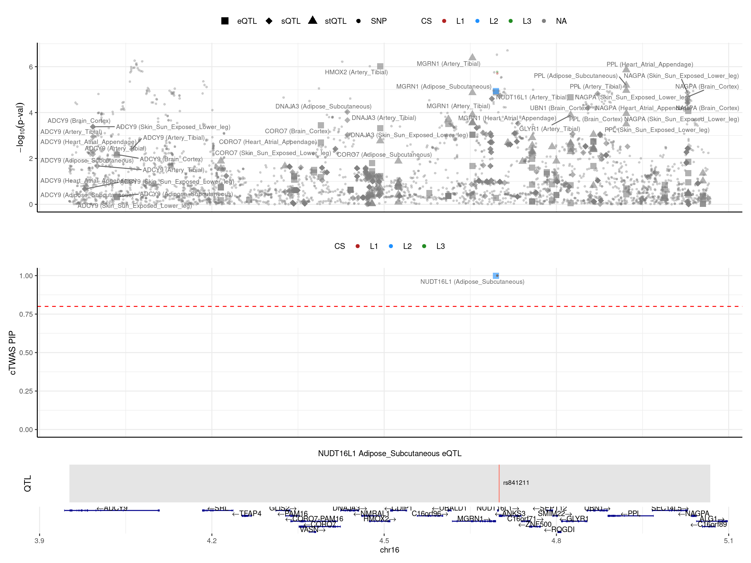This screenshot has width=751, height=563.
Task: Select the green L3 dot in top legend
Action: (x=510, y=21)
